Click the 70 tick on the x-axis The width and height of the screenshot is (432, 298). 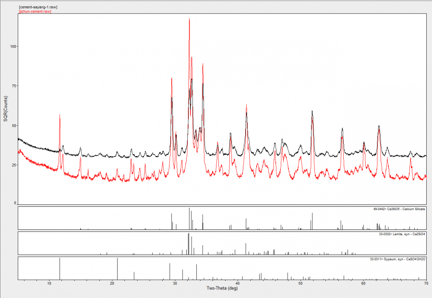coord(426,284)
